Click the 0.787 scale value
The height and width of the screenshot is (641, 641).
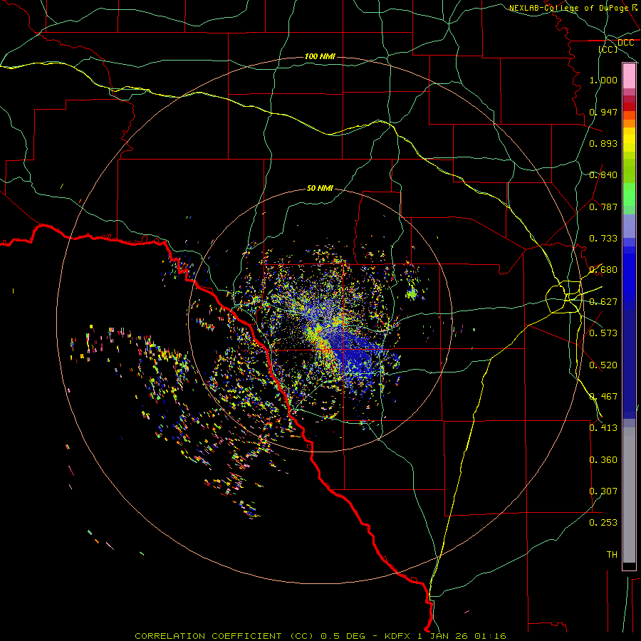[x=603, y=207]
